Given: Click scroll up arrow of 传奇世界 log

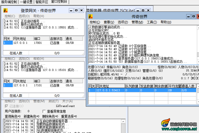Looking at the screenshot, I should coord(198,27).
